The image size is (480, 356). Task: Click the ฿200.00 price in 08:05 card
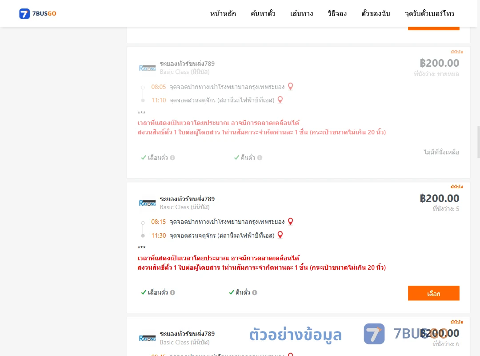439,63
